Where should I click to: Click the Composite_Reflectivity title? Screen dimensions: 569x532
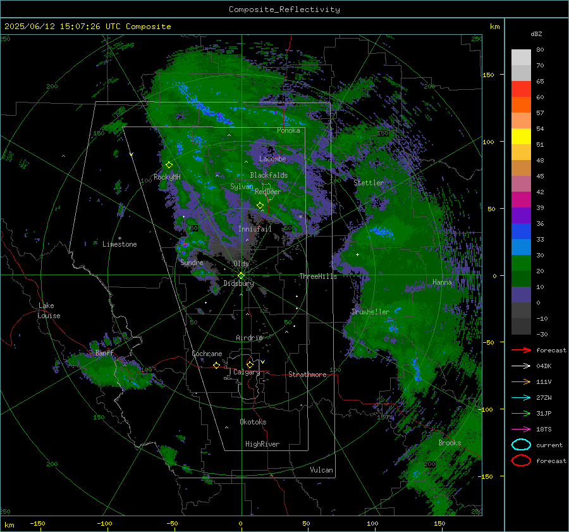[284, 9]
